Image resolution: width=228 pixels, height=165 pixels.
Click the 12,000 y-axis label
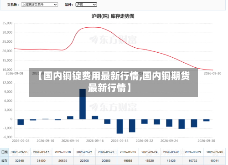click(7, 83)
